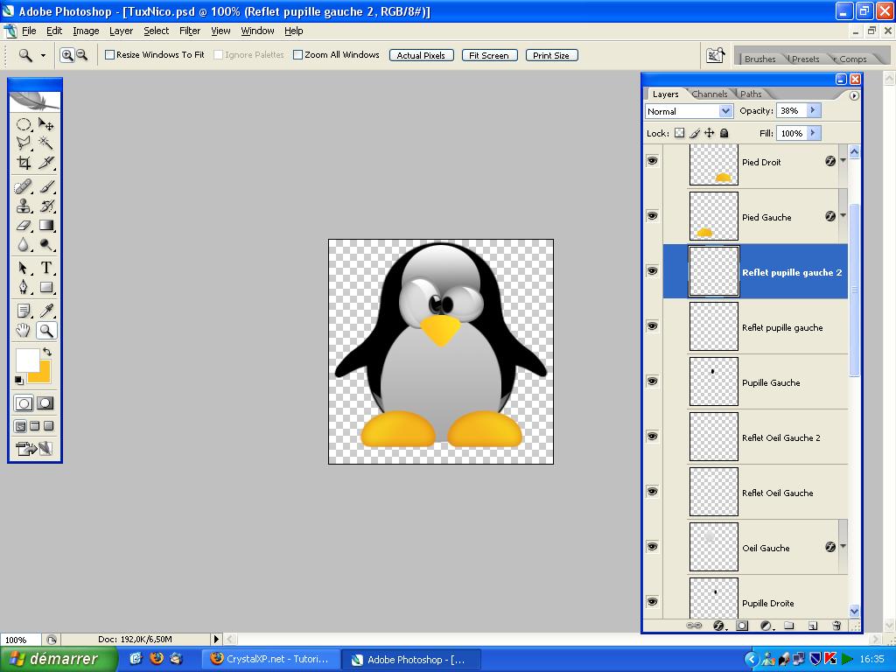Select the Polygonal Lasso tool
This screenshot has height=672, width=896.
pyautogui.click(x=24, y=143)
